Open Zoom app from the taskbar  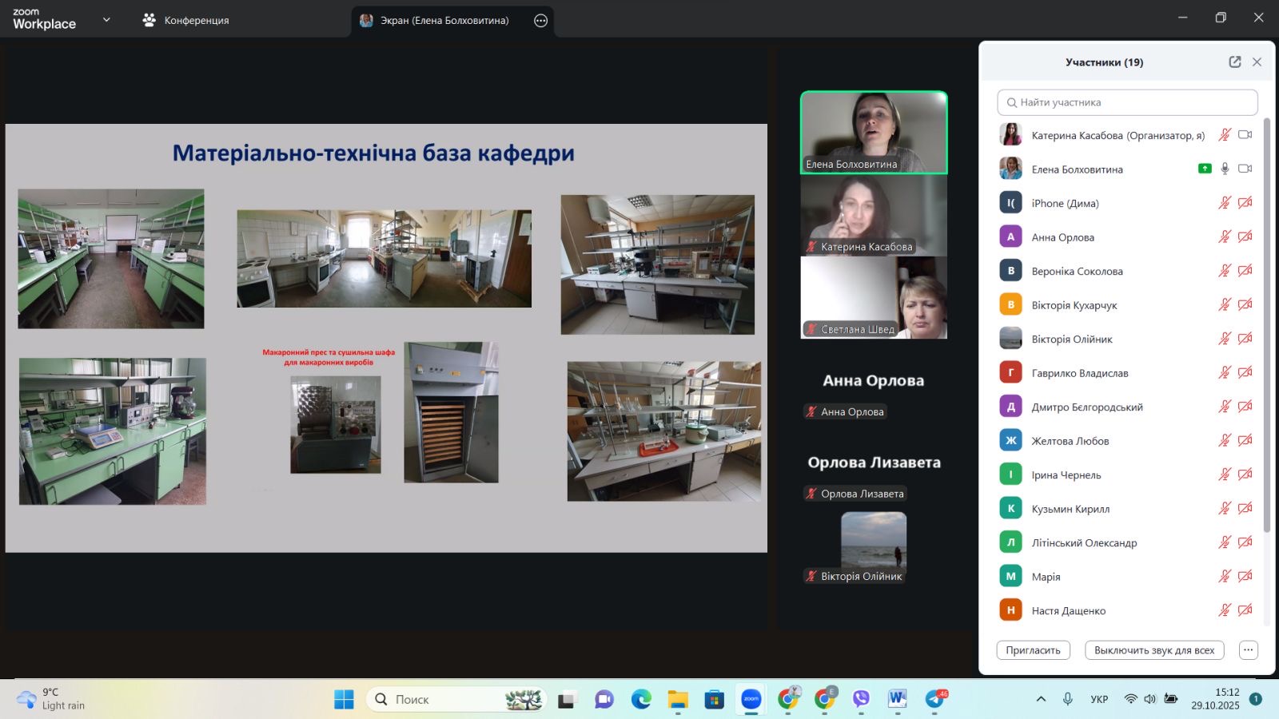(x=751, y=699)
